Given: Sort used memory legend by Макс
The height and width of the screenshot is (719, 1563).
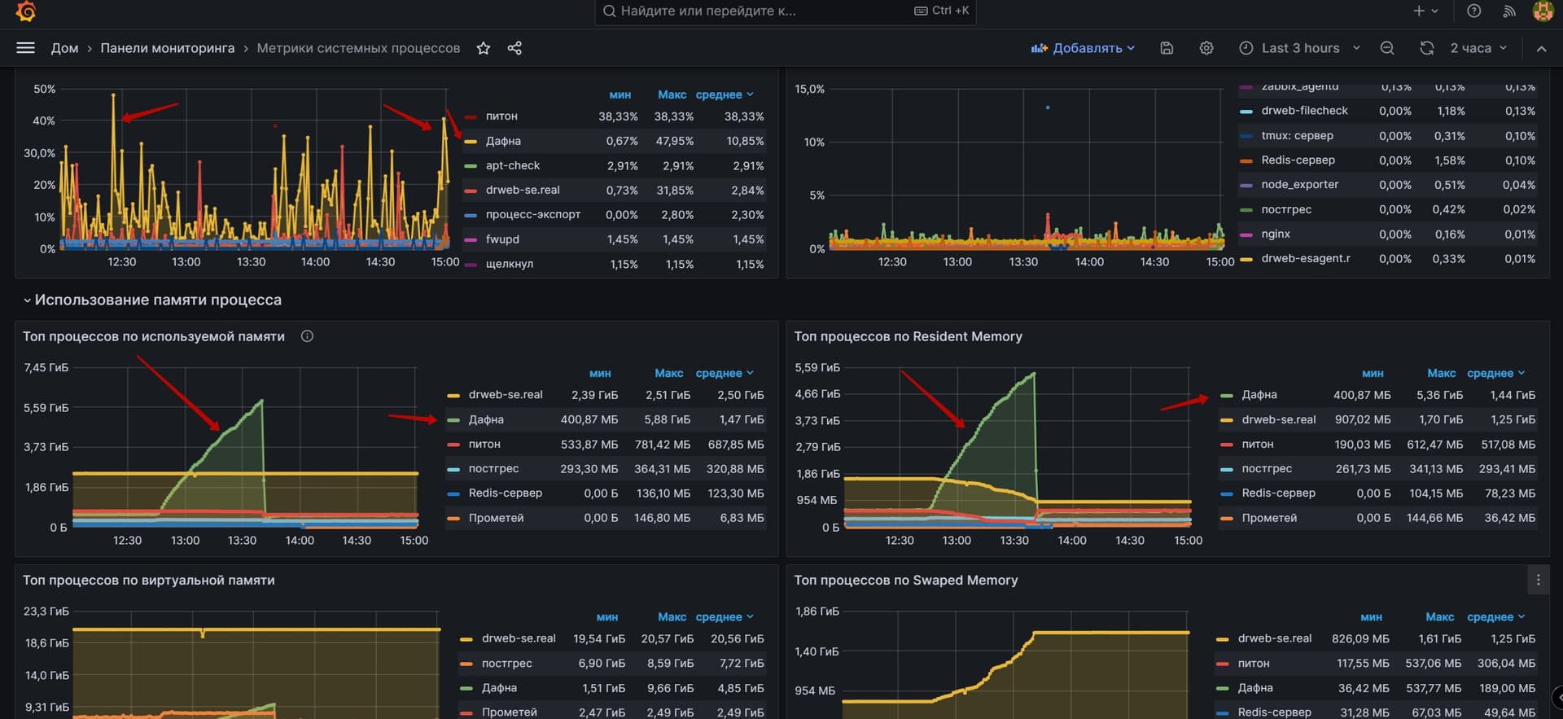Looking at the screenshot, I should (x=669, y=373).
